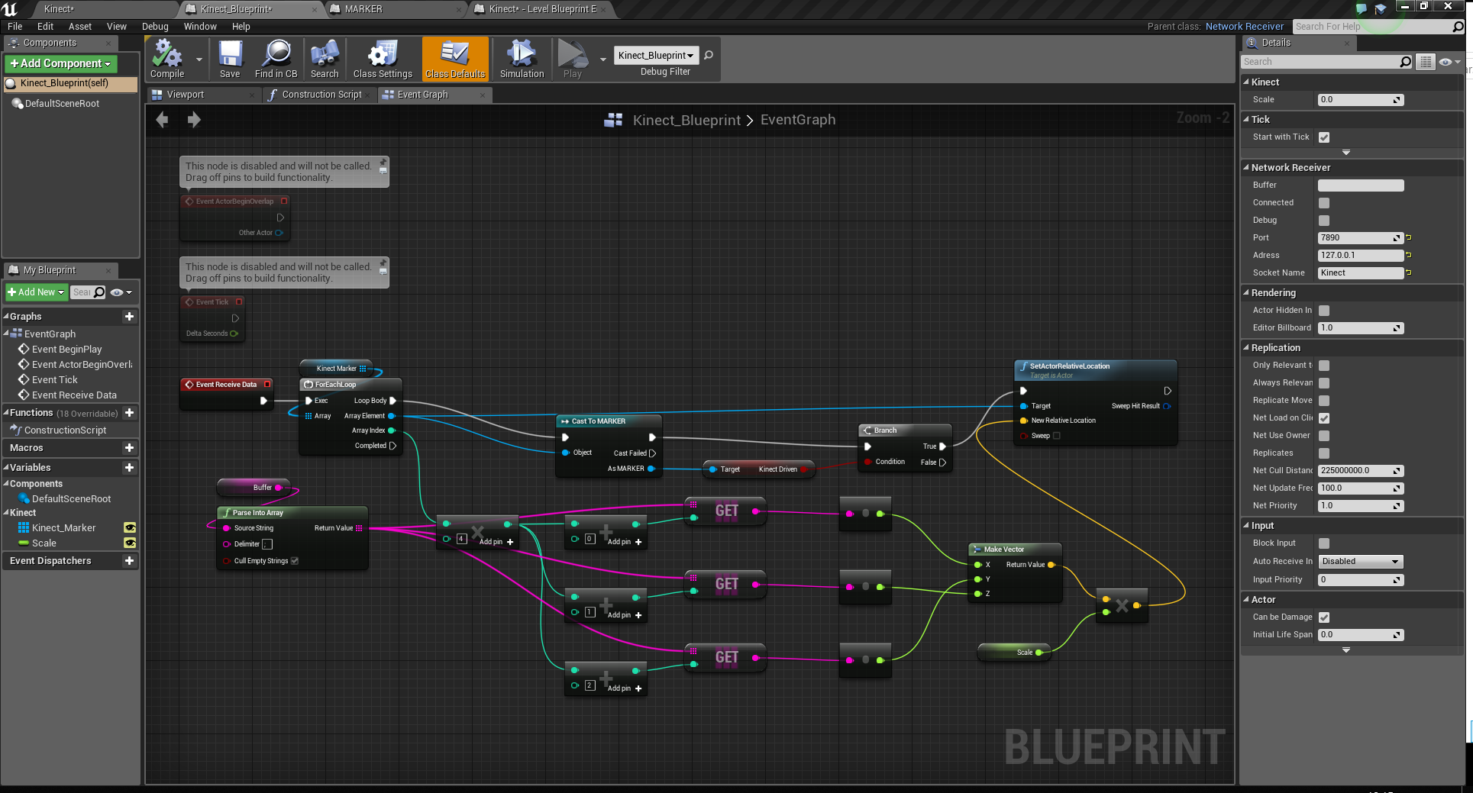The image size is (1473, 793).
Task: Reset Port value to default arrow
Action: pyautogui.click(x=1409, y=237)
